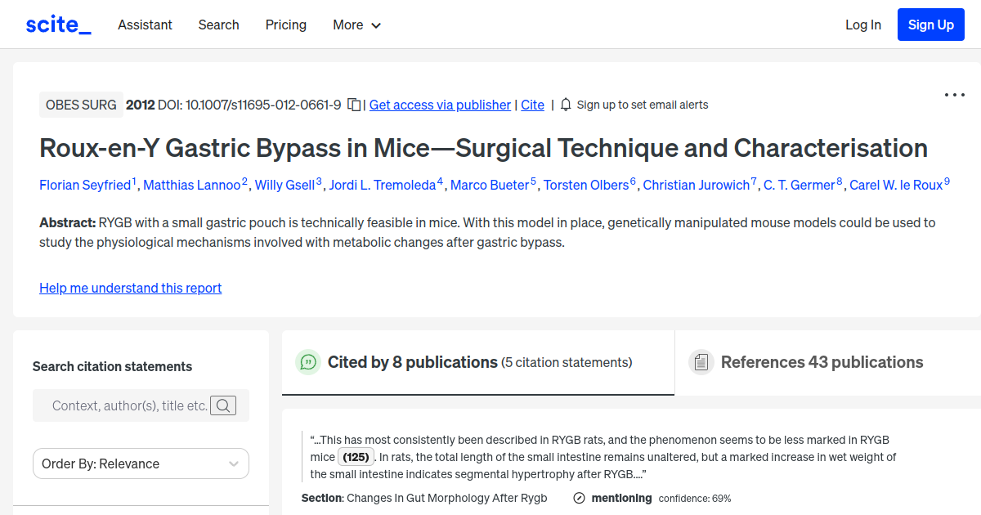View author Florian Seyfried's page
The image size is (981, 515).
(85, 185)
